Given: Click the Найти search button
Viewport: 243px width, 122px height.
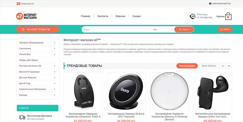Looking at the screenshot, I should pos(184,29).
